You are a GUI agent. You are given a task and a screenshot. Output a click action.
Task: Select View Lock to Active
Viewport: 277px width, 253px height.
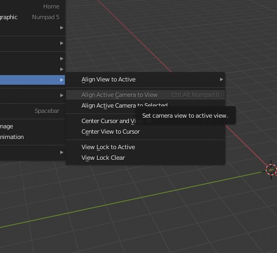click(x=145, y=147)
